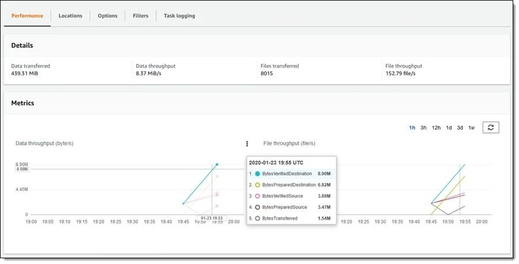Click the 3.88M value for BytesVerifiedSource
The height and width of the screenshot is (264, 519).
(324, 196)
